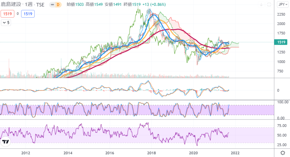Viewport: 290px width, 157px height.
Task: Click 1750 on the price axis
Action: (281, 33)
